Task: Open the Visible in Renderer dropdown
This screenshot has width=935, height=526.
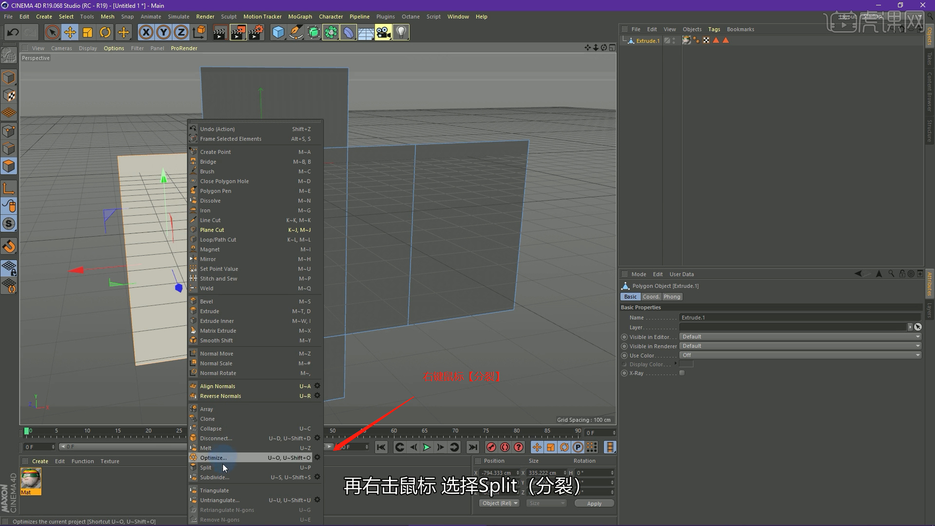Action: [800, 346]
